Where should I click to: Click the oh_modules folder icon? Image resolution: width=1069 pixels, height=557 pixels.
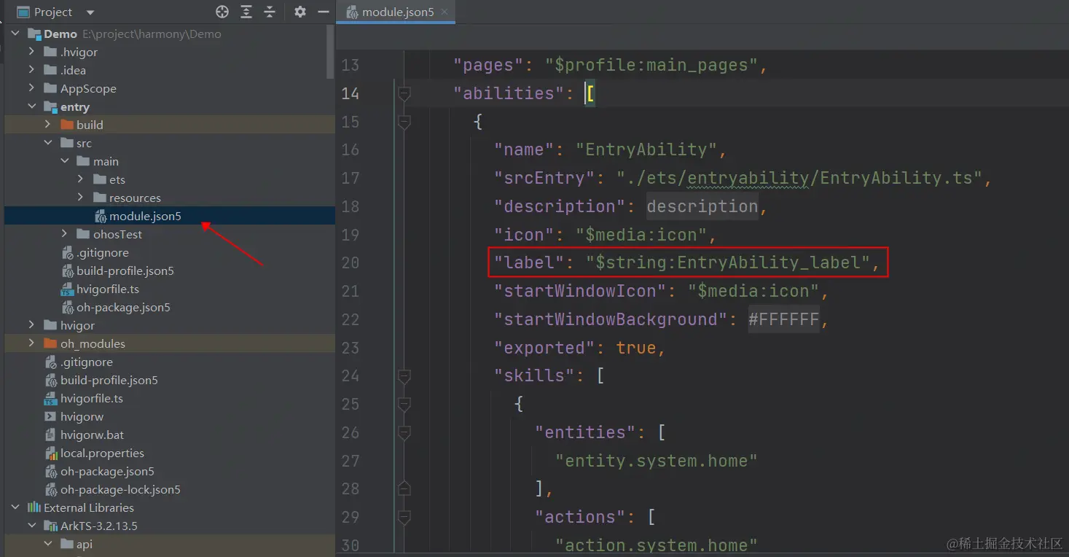(50, 343)
